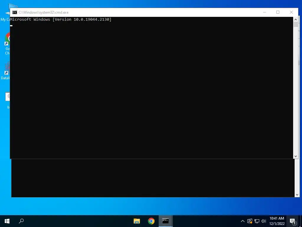Click the tray icon with orange dot
Image resolution: width=302 pixels, height=227 pixels.
pyautogui.click(x=250, y=221)
